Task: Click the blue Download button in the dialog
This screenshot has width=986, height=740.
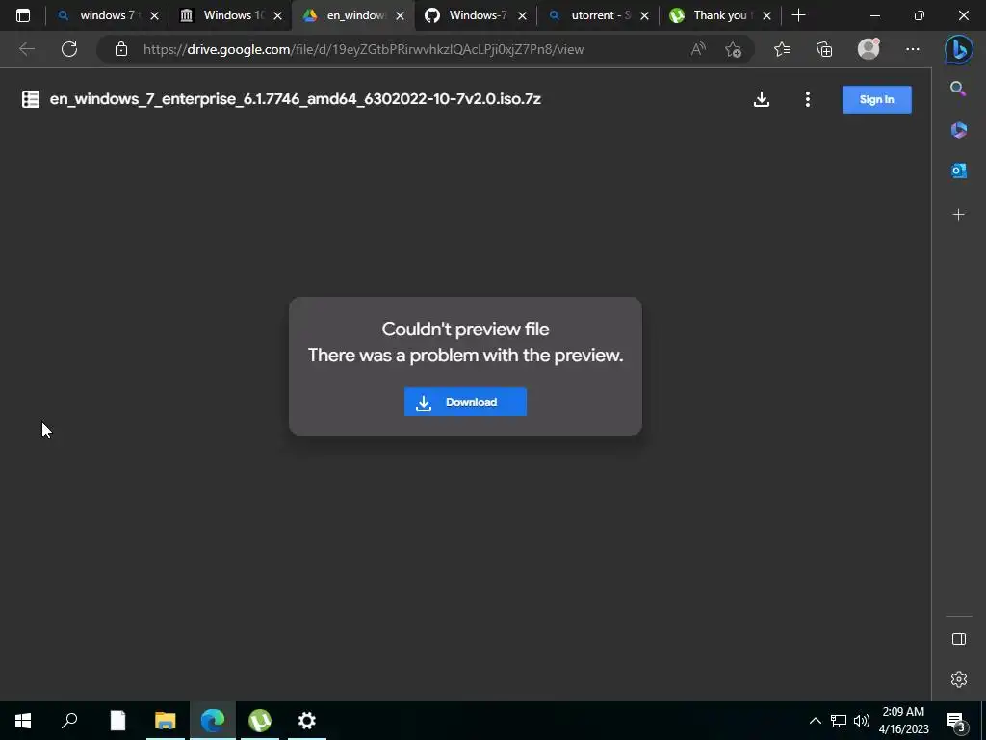Action: pos(465,402)
